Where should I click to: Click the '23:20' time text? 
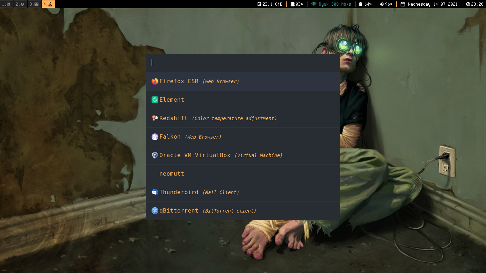477,4
